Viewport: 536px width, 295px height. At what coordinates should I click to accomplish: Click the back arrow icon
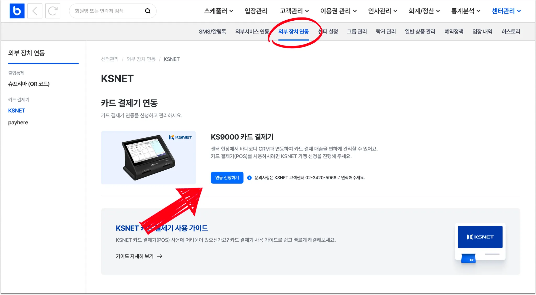pyautogui.click(x=35, y=11)
